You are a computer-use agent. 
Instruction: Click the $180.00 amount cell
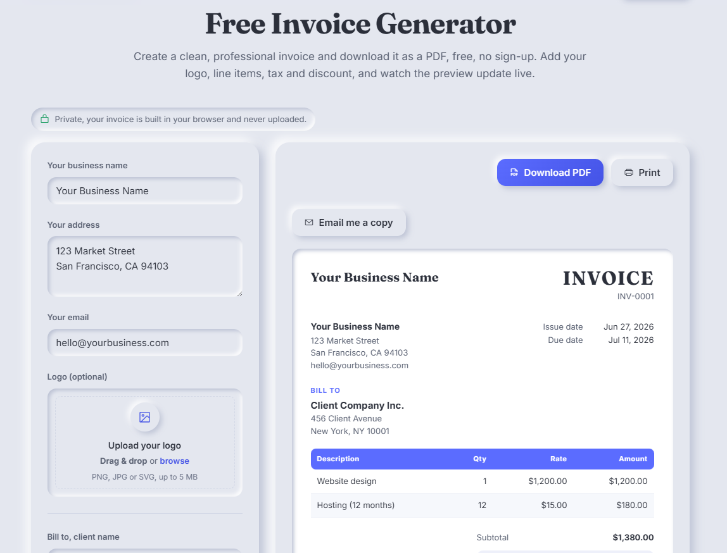click(x=631, y=506)
